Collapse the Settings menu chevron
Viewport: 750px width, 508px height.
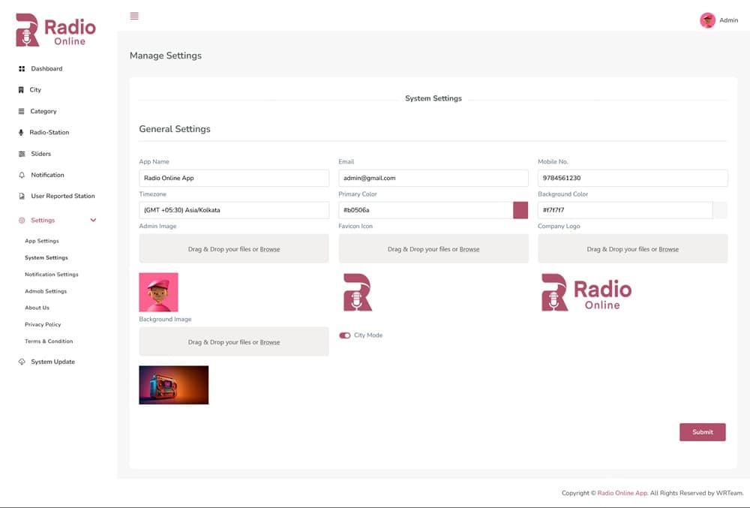click(93, 220)
